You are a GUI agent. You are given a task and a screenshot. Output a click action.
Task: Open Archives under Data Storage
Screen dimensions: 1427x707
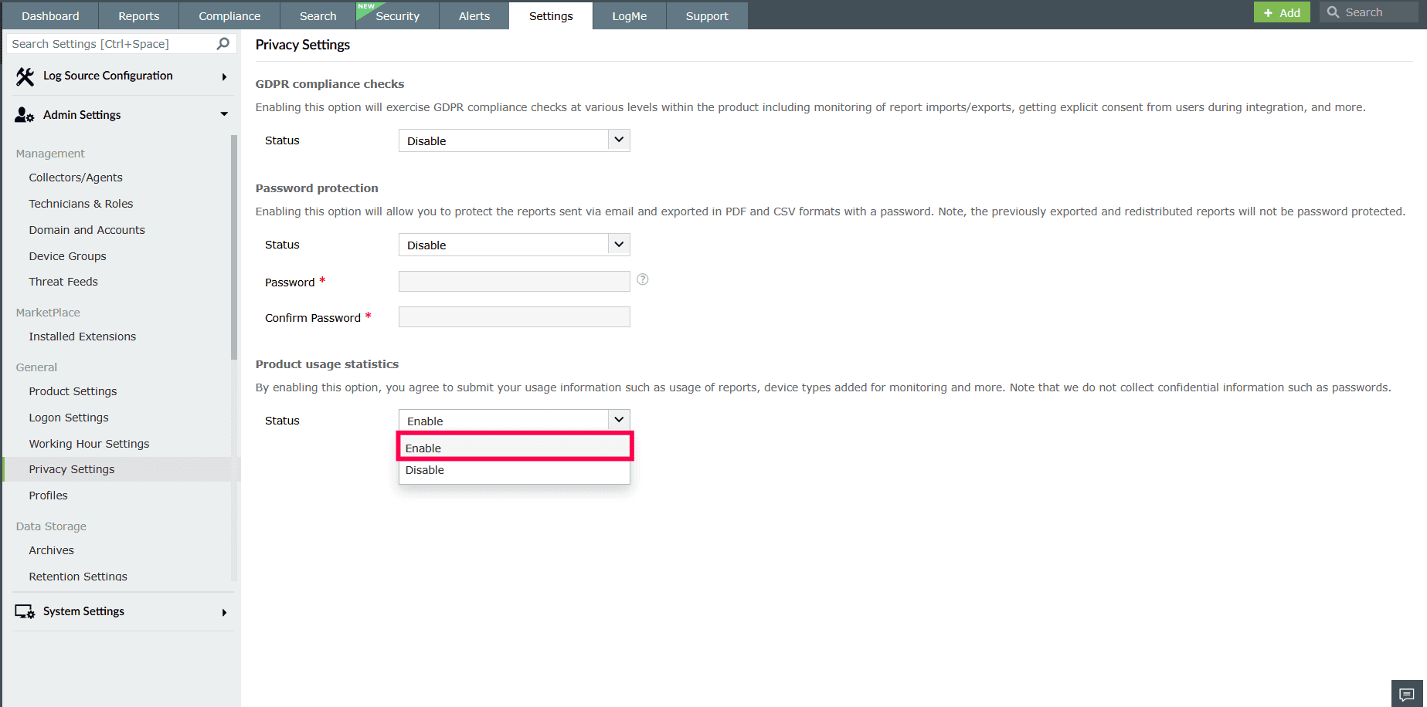[x=52, y=550]
